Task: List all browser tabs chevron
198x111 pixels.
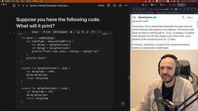Action: click(x=192, y=5)
